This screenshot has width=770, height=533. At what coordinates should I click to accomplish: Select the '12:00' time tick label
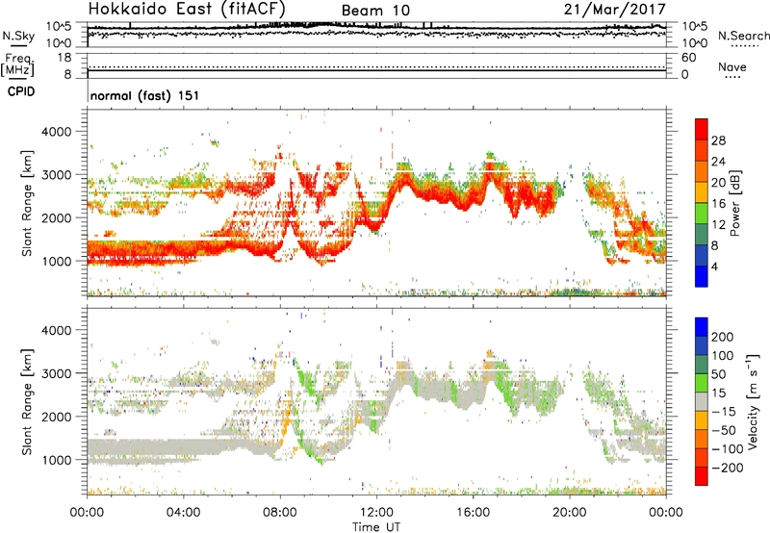[x=376, y=513]
